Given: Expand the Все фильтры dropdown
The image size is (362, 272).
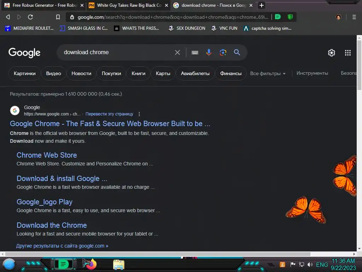Looking at the screenshot, I should pyautogui.click(x=268, y=74).
